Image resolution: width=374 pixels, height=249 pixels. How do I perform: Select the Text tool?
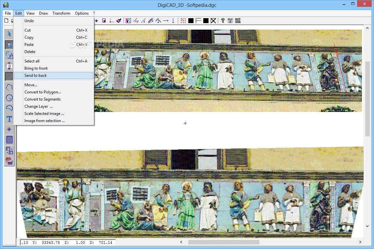tap(9, 119)
